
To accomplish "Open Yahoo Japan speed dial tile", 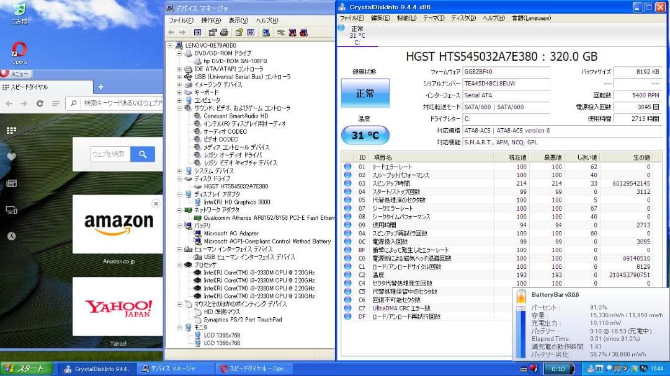I will [x=118, y=307].
